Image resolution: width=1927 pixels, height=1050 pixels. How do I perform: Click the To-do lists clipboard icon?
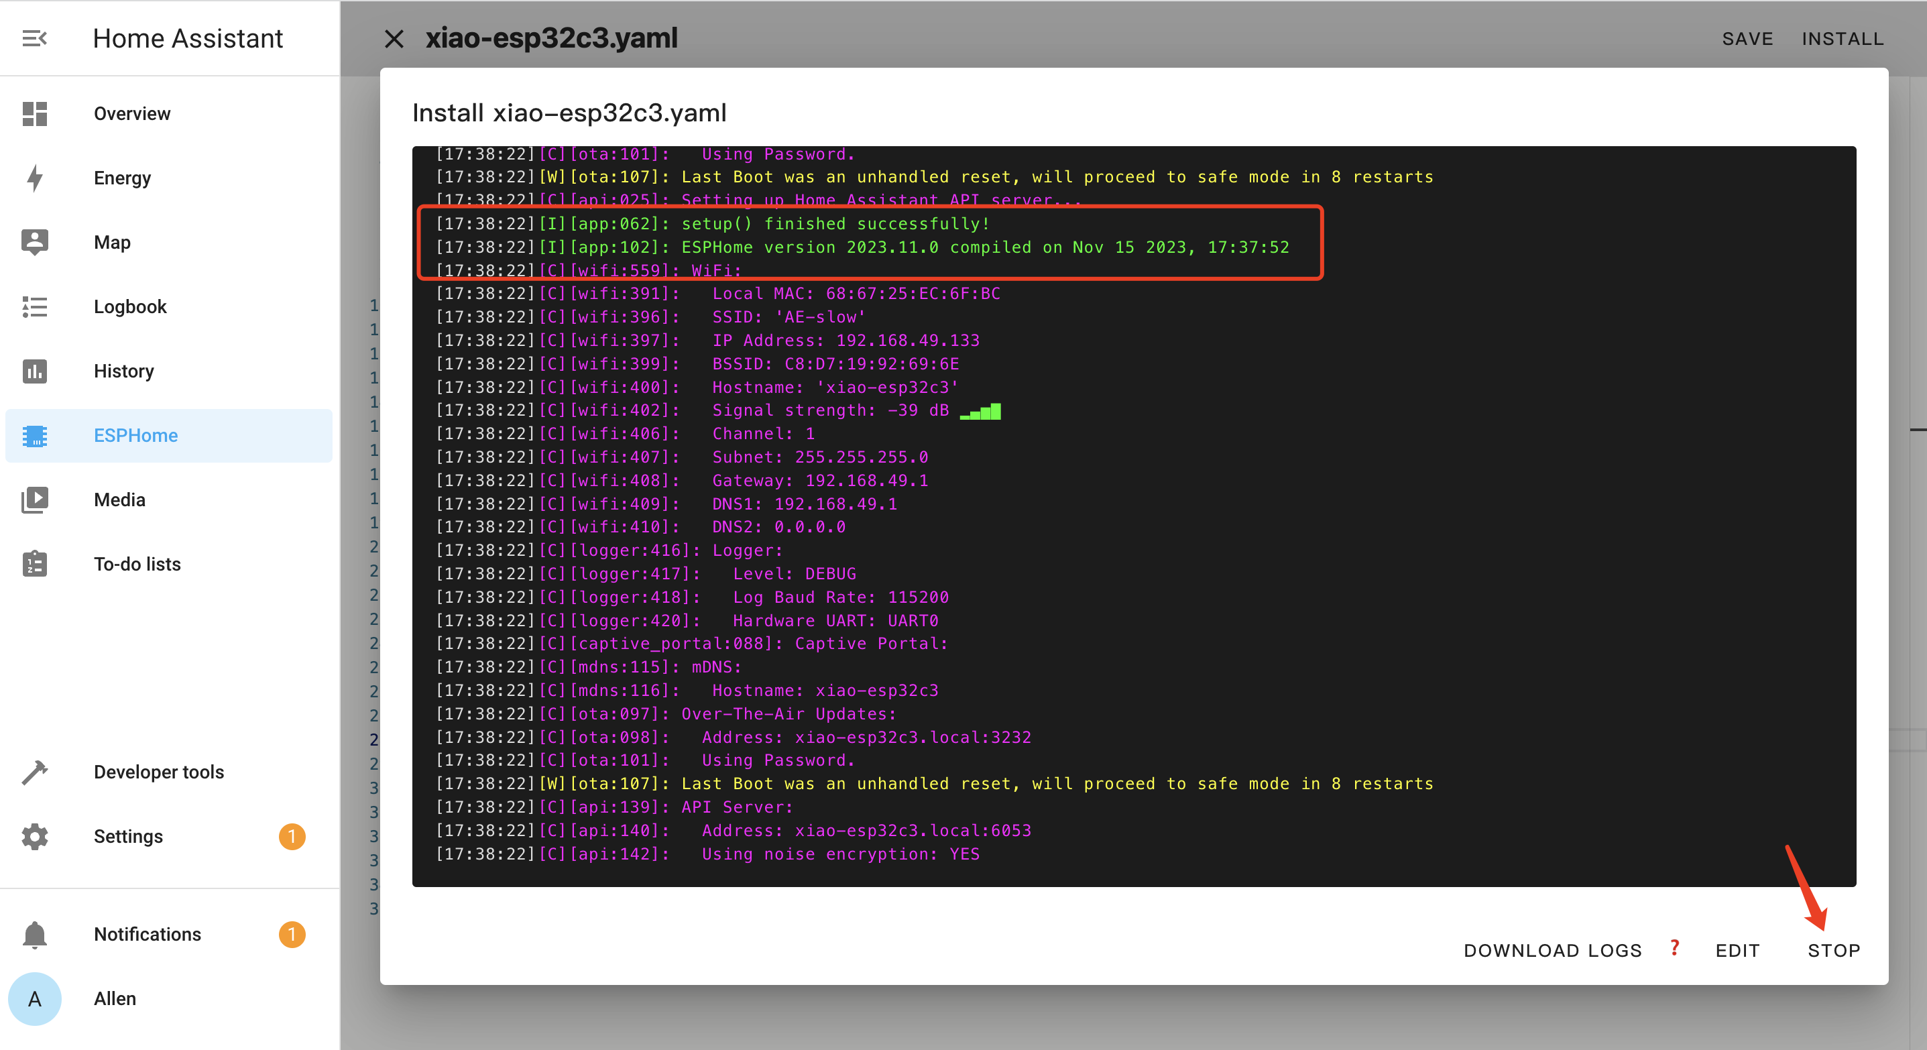(x=34, y=564)
